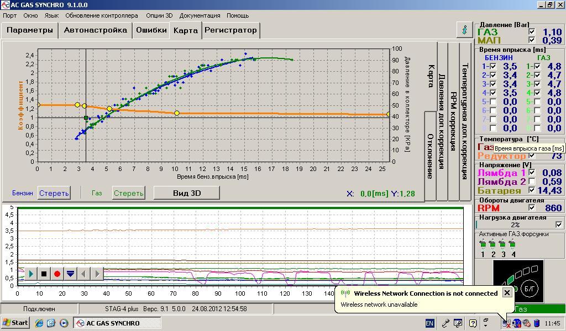Open the Документация menu
The width and height of the screenshot is (566, 331).
[200, 15]
